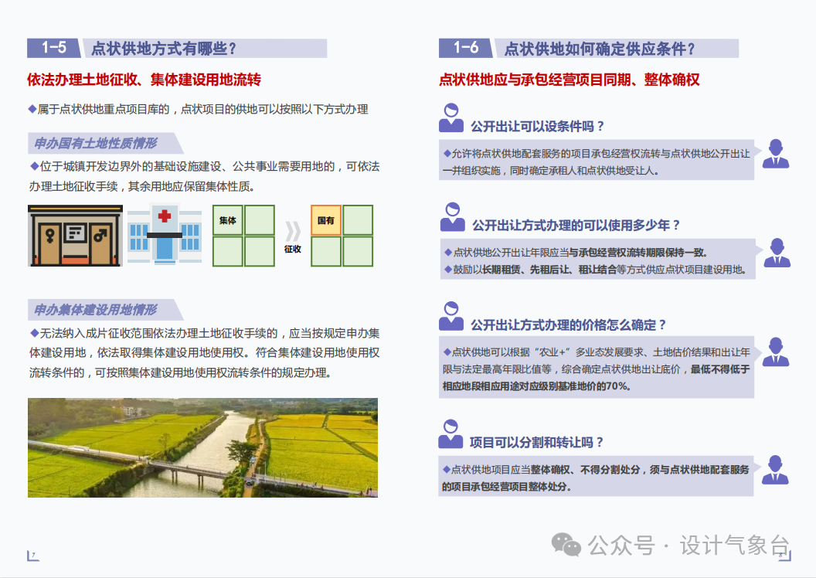Click the 国有 label in the orange cell
This screenshot has width=816, height=578.
(x=326, y=220)
